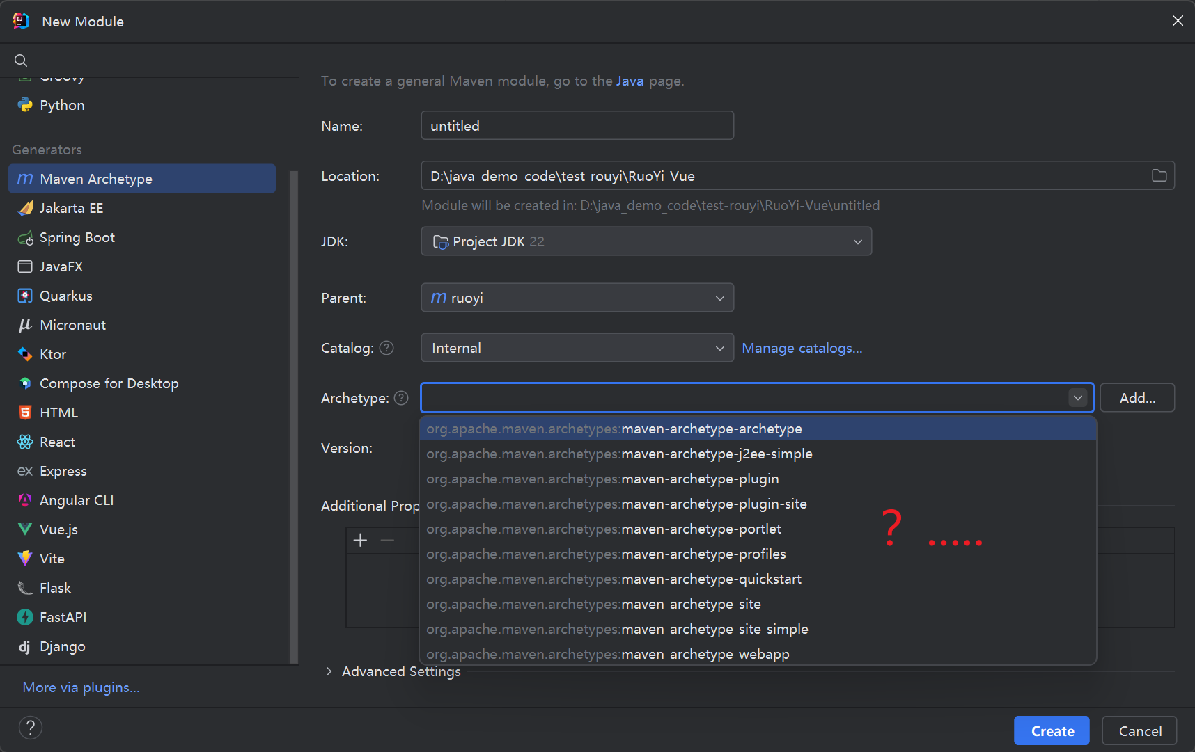1195x752 pixels.
Task: Click the Catalog help question icon
Action: pyautogui.click(x=386, y=349)
